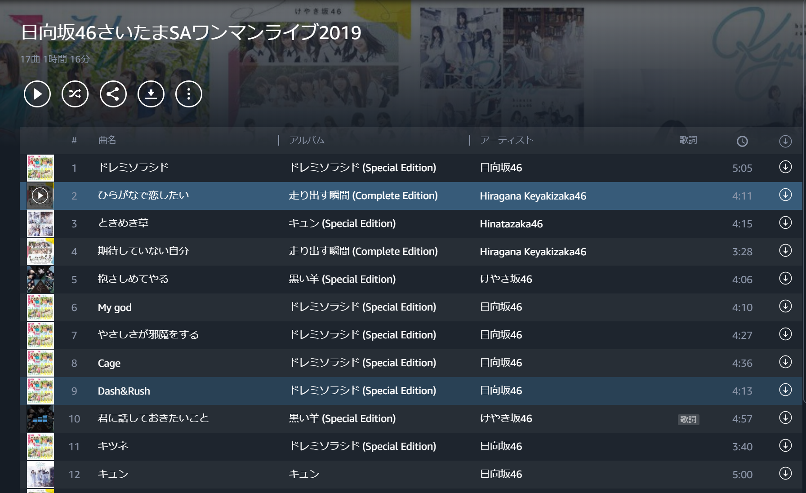Click album thumbnail of track 12 キュン

40,474
